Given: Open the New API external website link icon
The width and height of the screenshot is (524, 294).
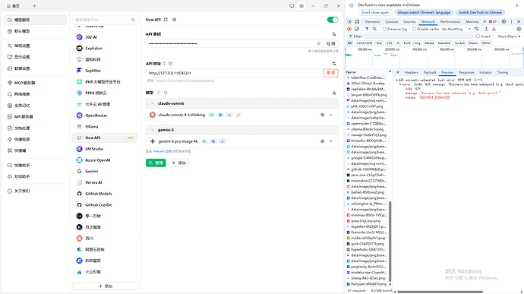Looking at the screenshot, I should [x=166, y=20].
